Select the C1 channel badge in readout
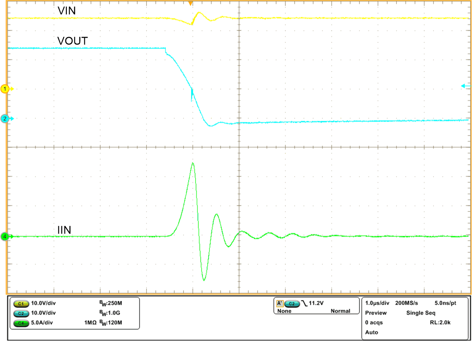Image resolution: width=474 pixels, height=341 pixels. click(x=21, y=304)
